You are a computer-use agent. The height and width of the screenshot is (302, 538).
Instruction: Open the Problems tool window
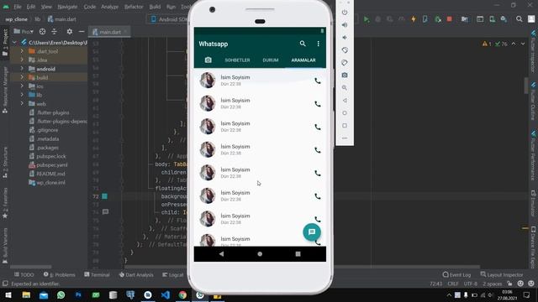(59, 274)
